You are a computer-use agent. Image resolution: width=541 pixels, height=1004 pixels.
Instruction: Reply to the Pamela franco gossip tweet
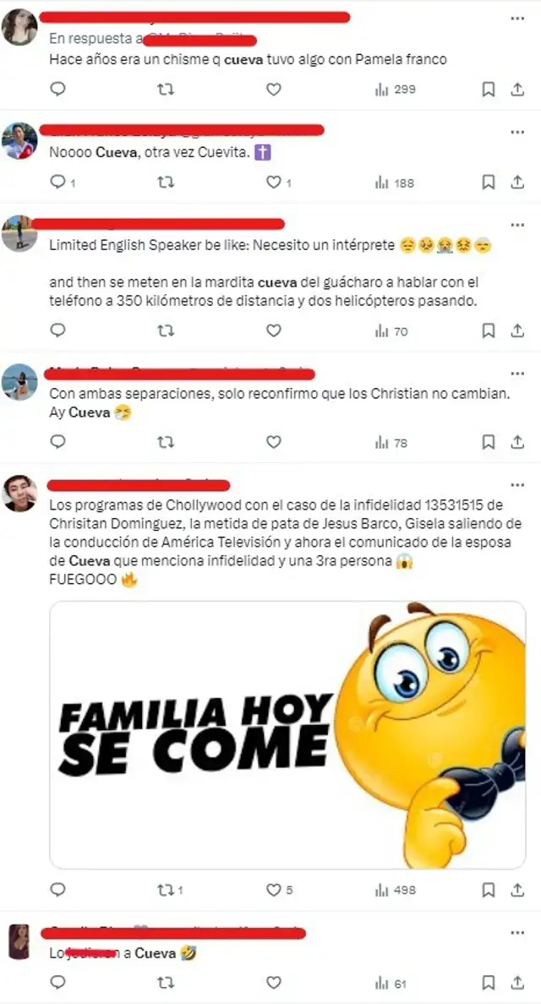57,89
